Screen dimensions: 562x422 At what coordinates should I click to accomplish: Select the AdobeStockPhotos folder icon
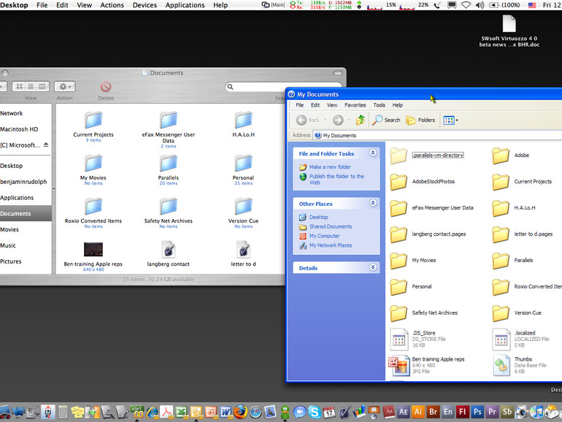pos(399,182)
